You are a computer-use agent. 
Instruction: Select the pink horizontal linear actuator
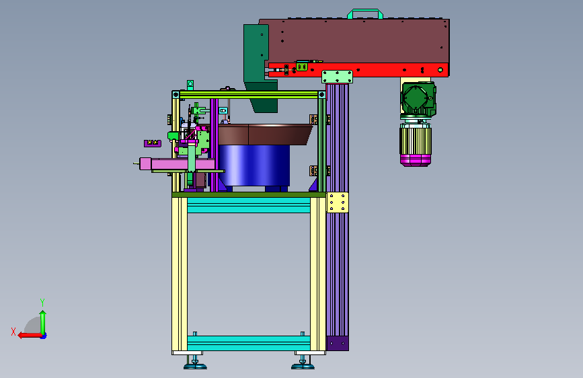click(x=178, y=163)
